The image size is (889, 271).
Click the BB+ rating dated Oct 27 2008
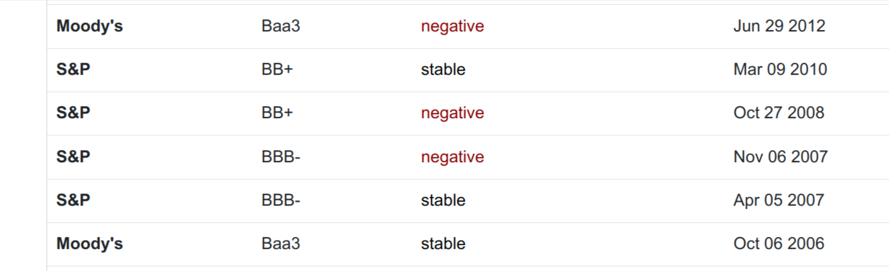pos(277,113)
